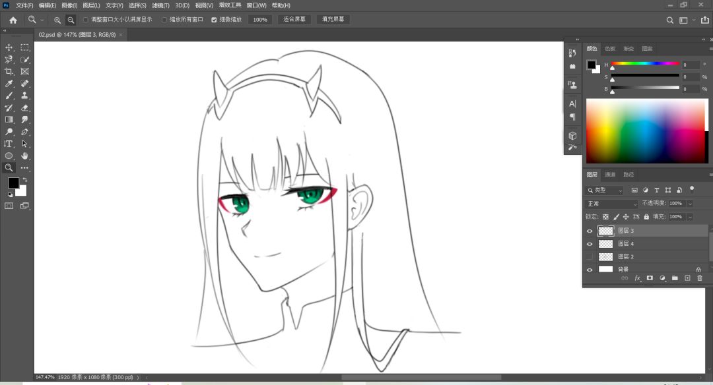Viewport: 713px width, 385px height.
Task: Toggle layer filter on/off switch
Action: [x=692, y=189]
